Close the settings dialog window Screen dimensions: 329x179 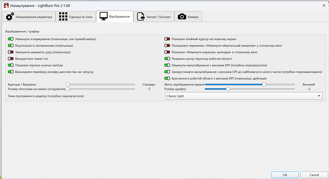pyautogui.click(x=324, y=5)
